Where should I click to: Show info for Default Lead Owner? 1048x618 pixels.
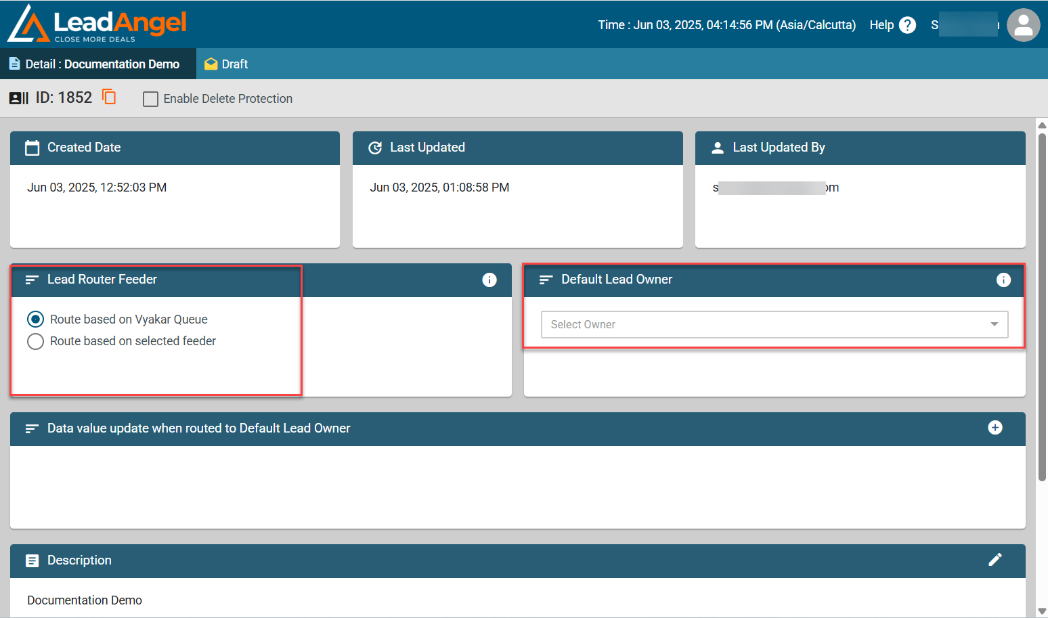click(1003, 280)
